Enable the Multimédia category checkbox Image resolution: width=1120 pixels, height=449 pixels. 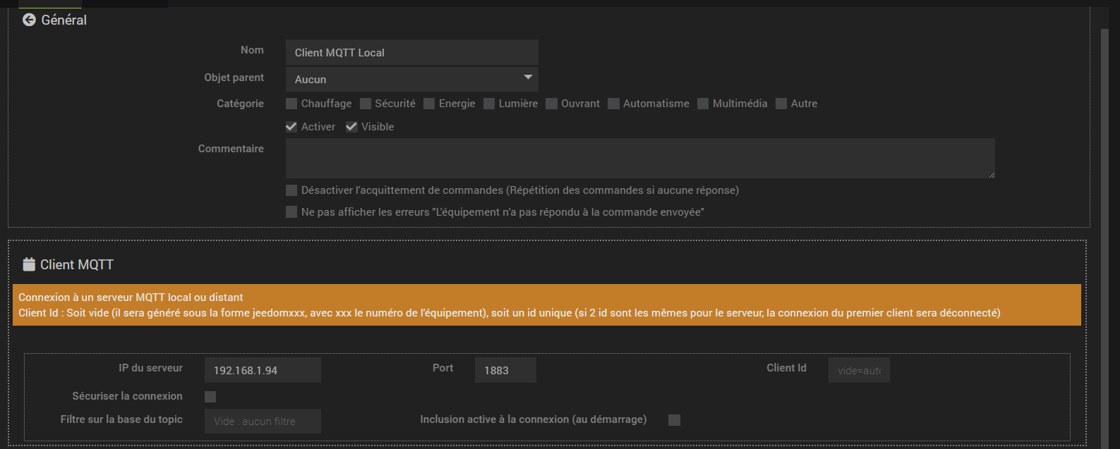click(x=703, y=104)
